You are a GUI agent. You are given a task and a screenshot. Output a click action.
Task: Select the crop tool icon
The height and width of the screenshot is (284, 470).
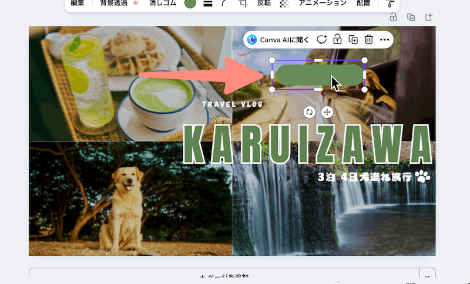[244, 4]
